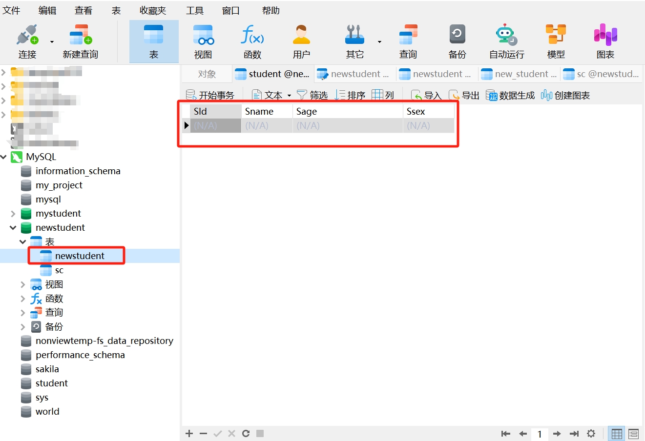Image resolution: width=645 pixels, height=441 pixels.
Task: Click the 用户 user icon
Action: [301, 42]
